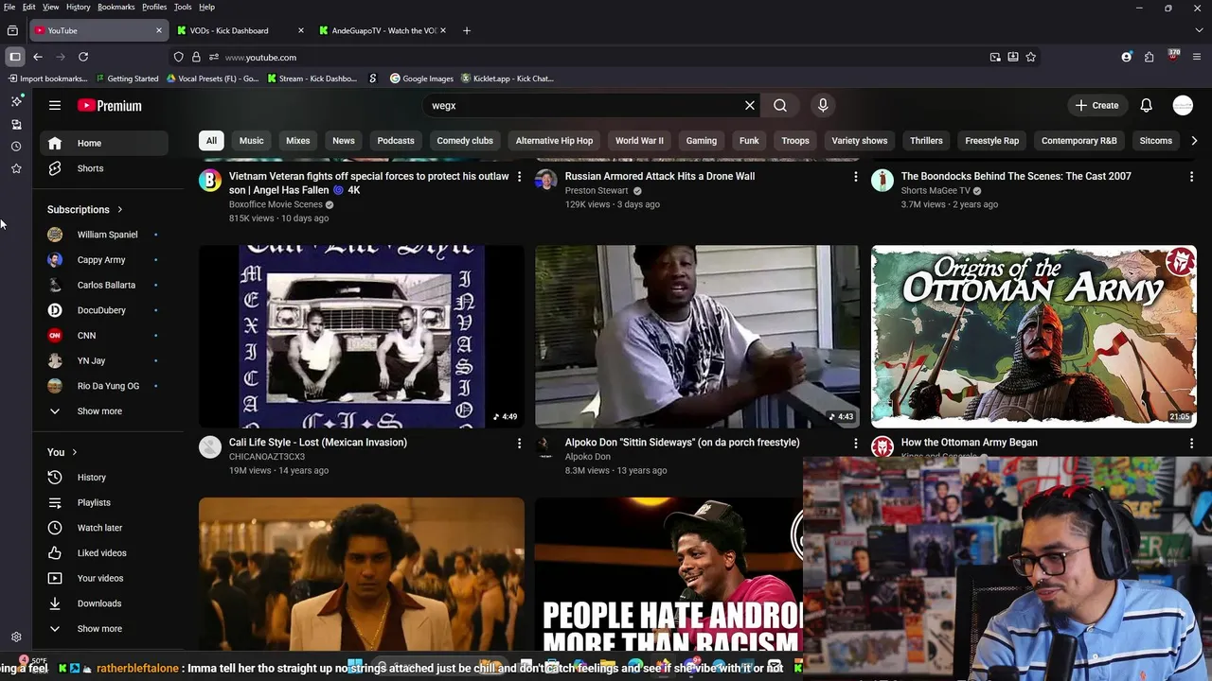Open YouTube notifications bell

(1146, 106)
